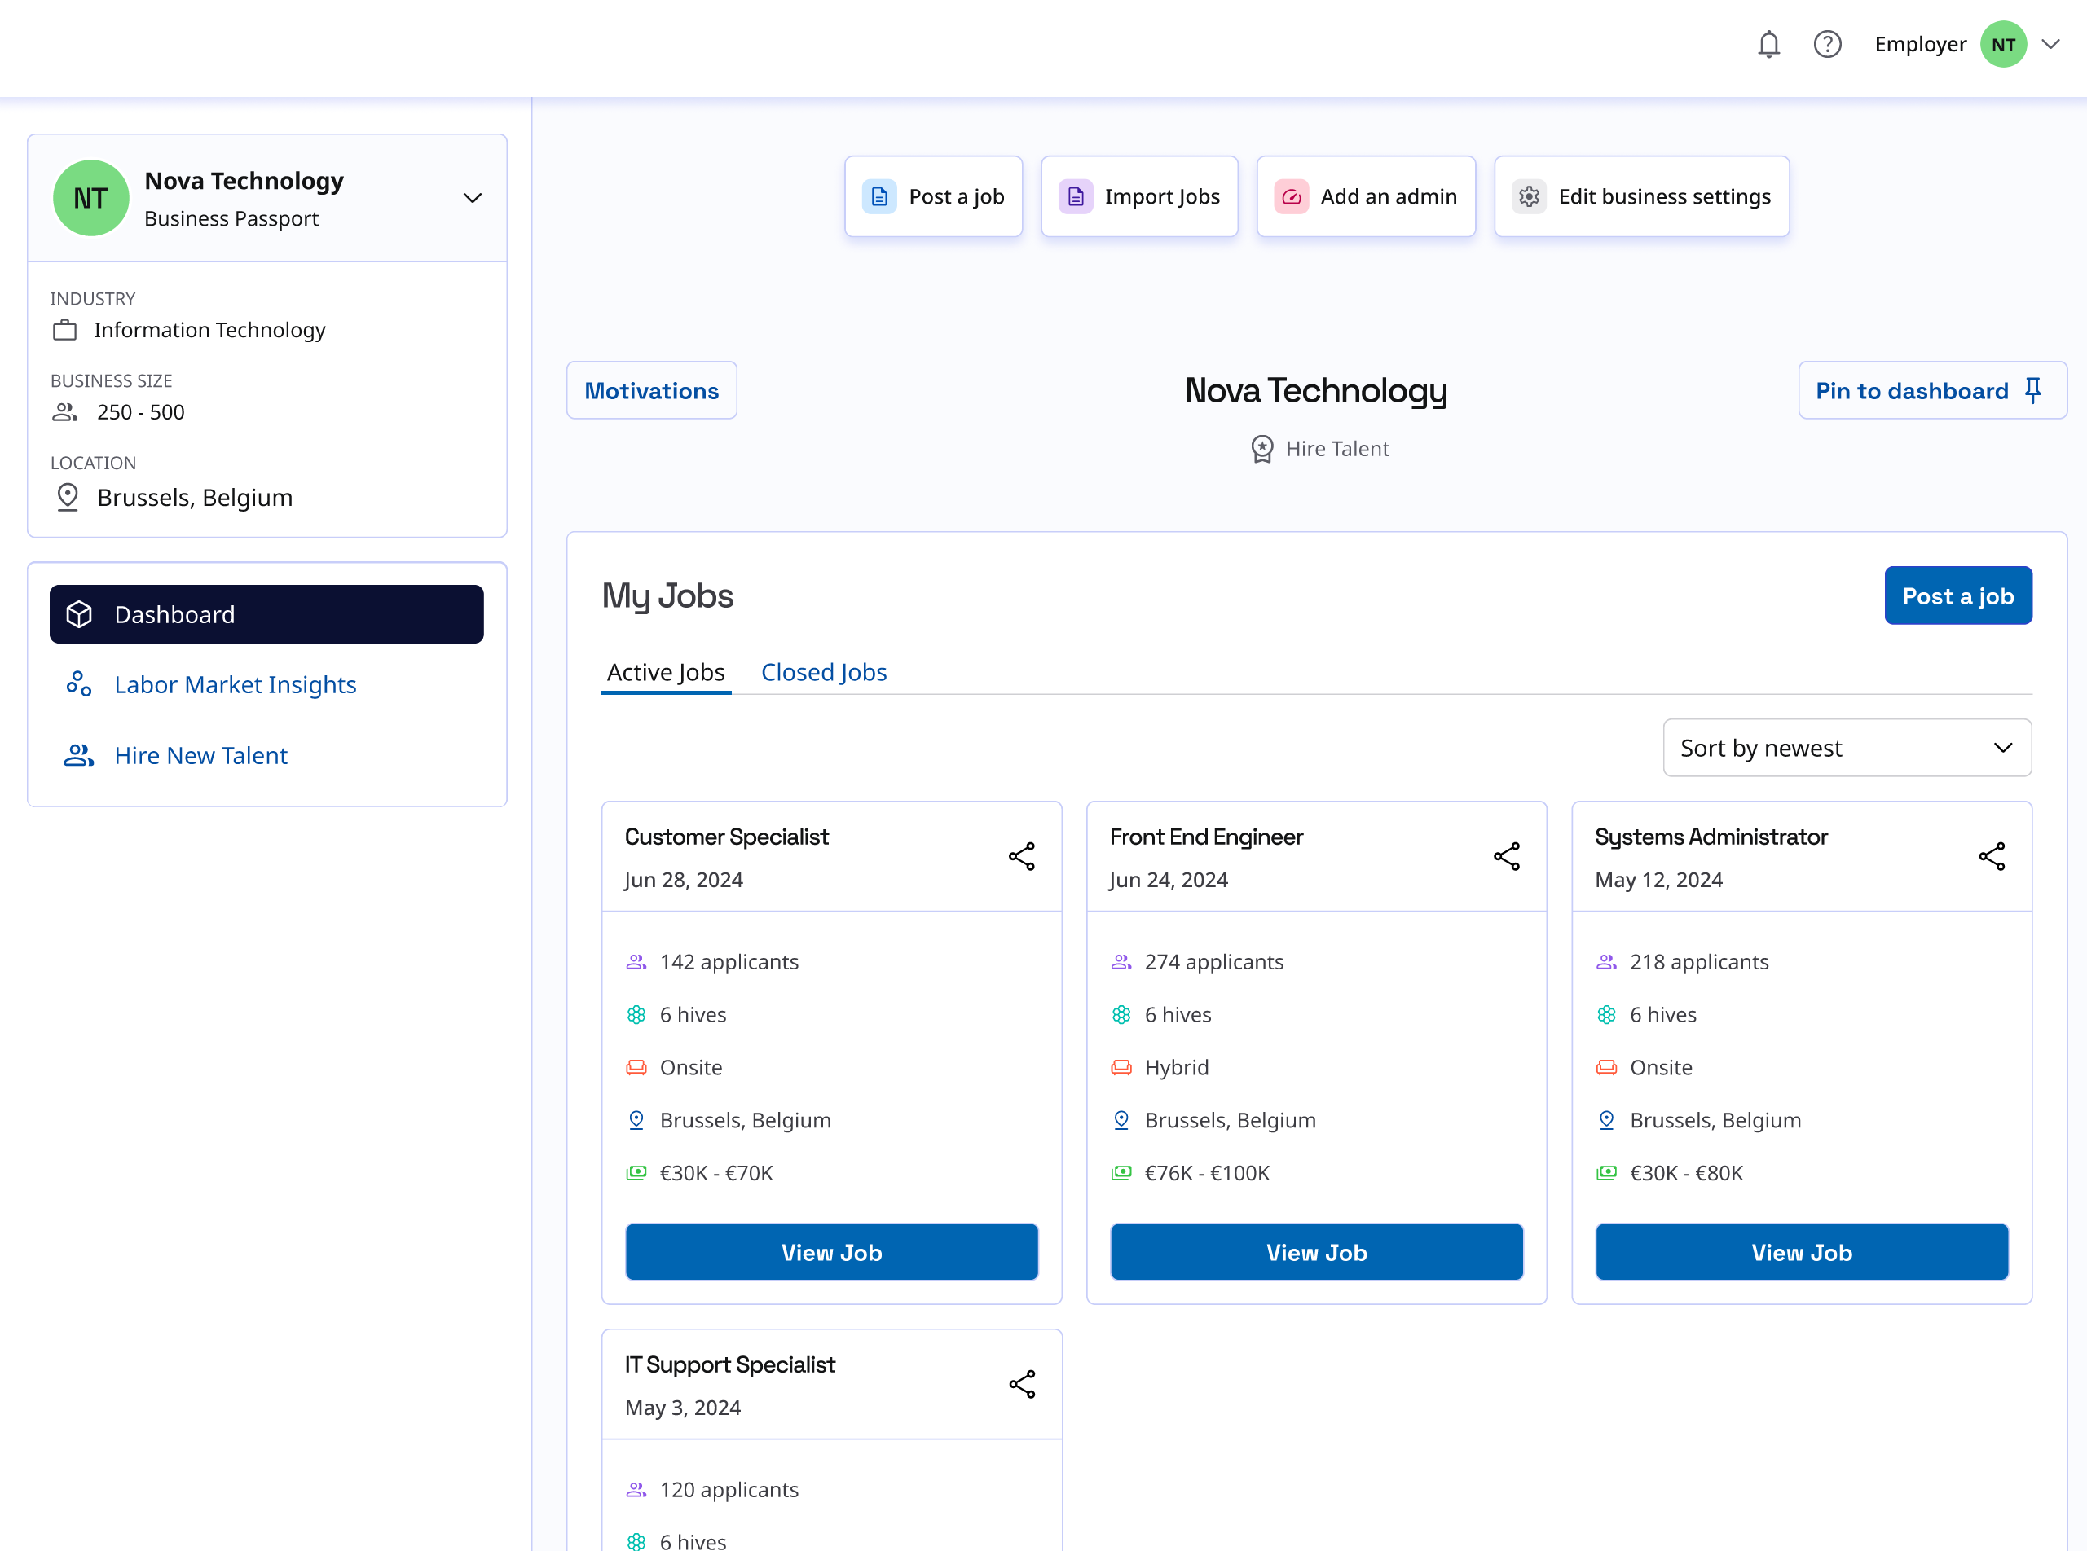The width and height of the screenshot is (2087, 1551).
Task: Click the €76K - €100K salary text
Action: (x=1207, y=1173)
